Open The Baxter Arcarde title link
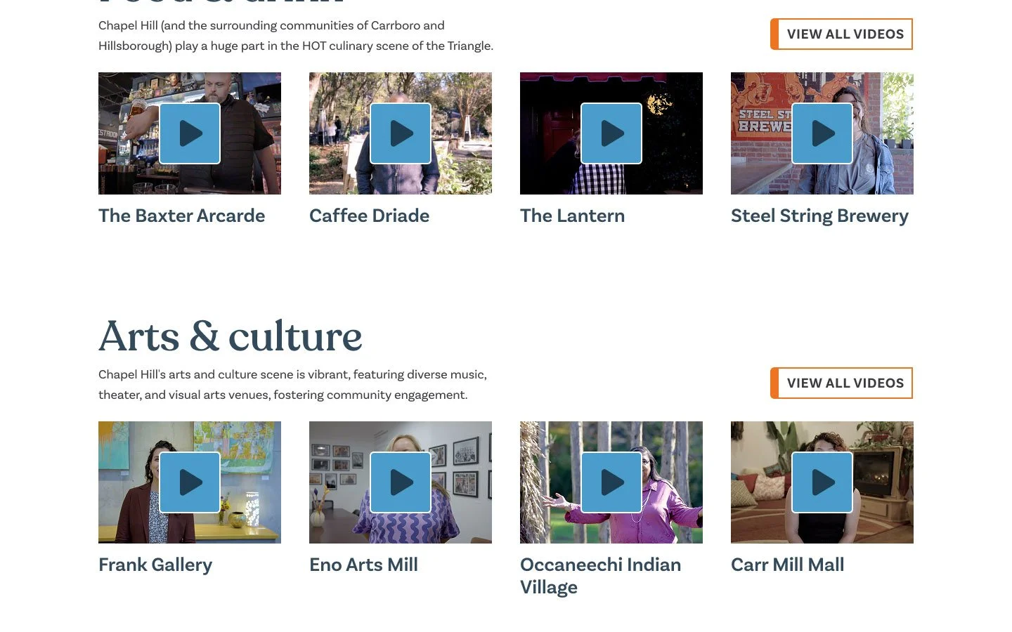 pos(181,216)
